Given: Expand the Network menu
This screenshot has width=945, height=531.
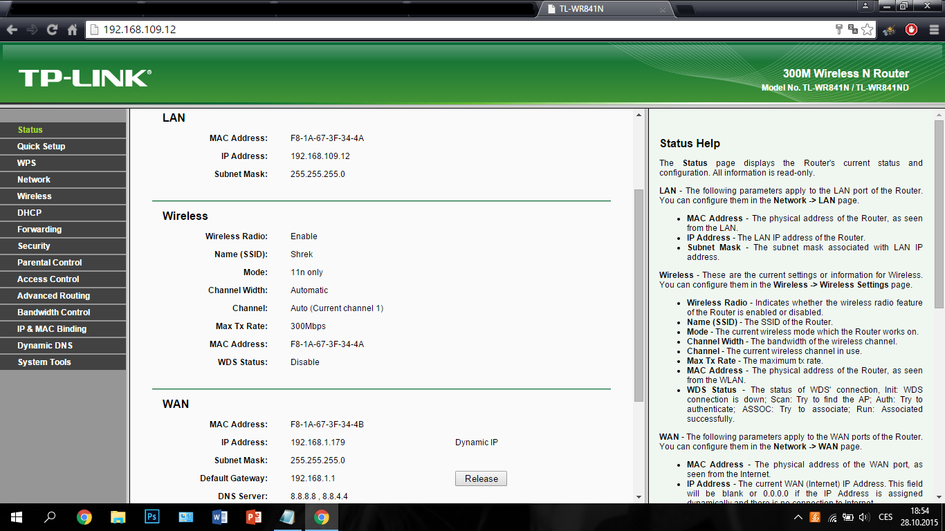Looking at the screenshot, I should tap(63, 180).
